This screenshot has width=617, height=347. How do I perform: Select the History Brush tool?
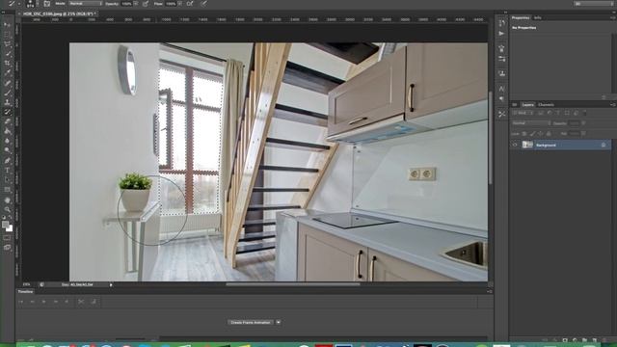7,112
